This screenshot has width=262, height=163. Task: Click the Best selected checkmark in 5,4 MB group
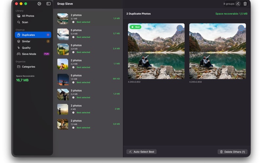tap(73, 37)
